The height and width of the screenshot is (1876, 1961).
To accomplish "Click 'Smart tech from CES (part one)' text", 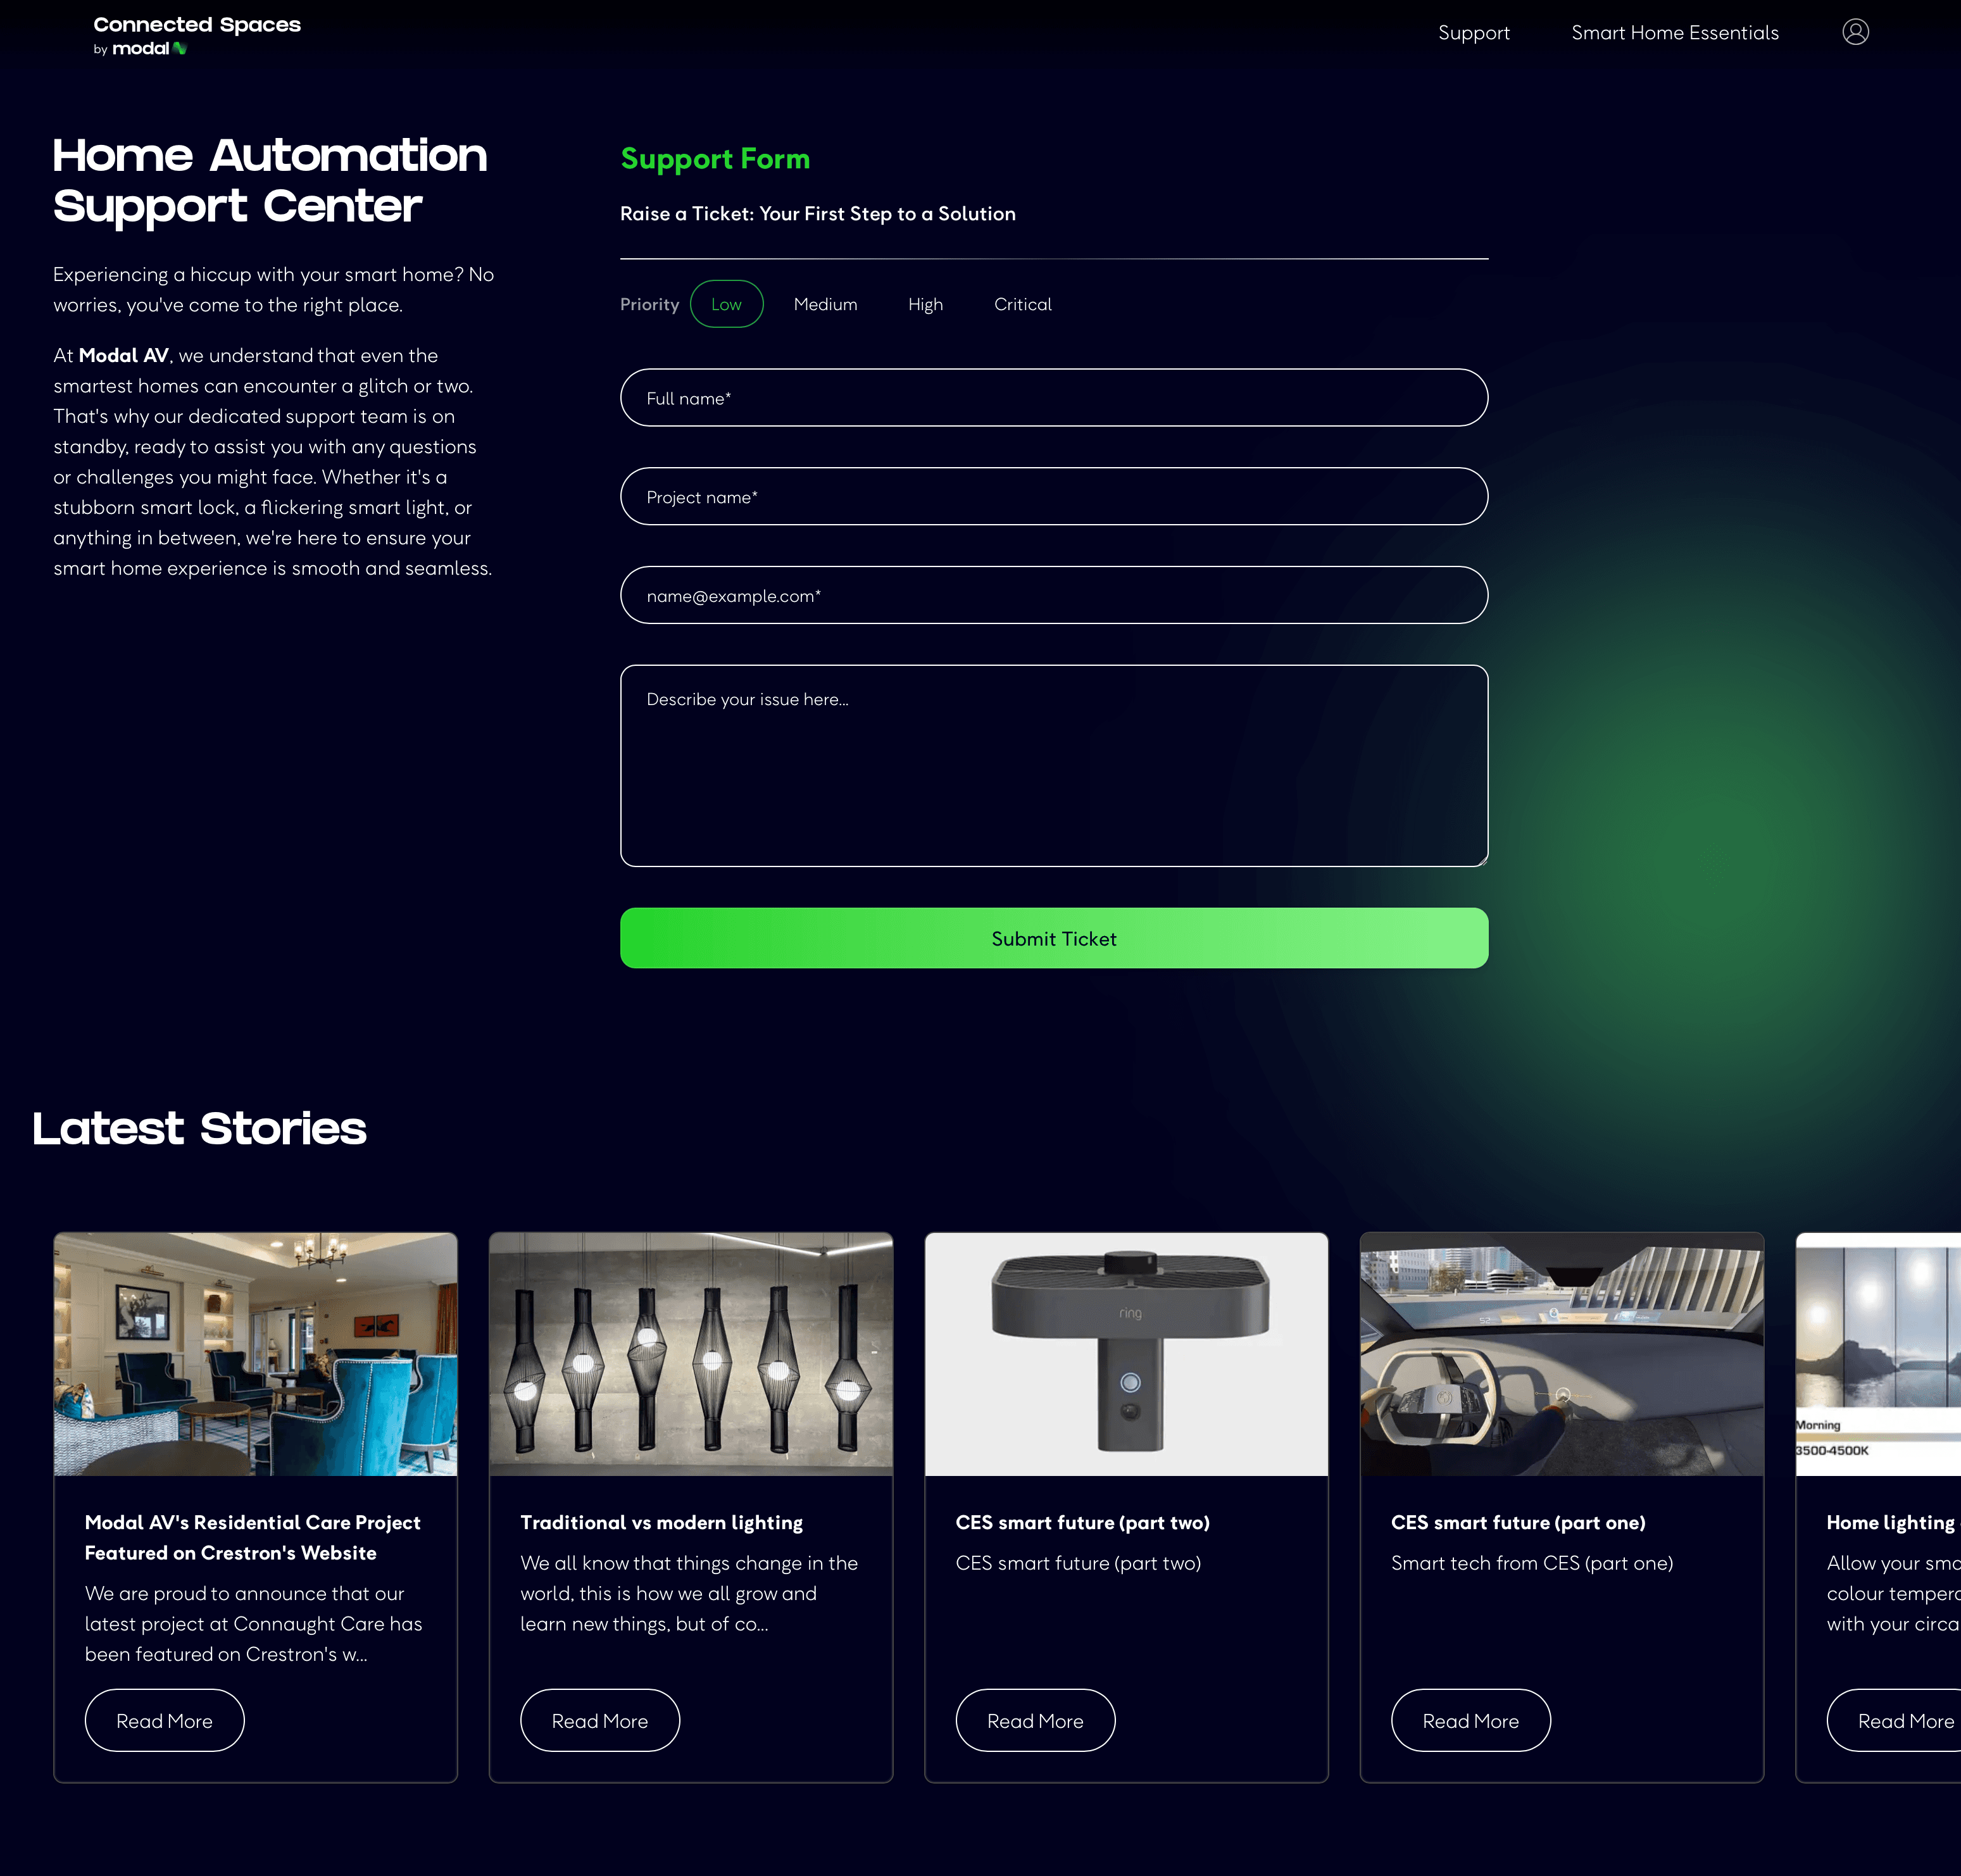I will point(1531,1564).
